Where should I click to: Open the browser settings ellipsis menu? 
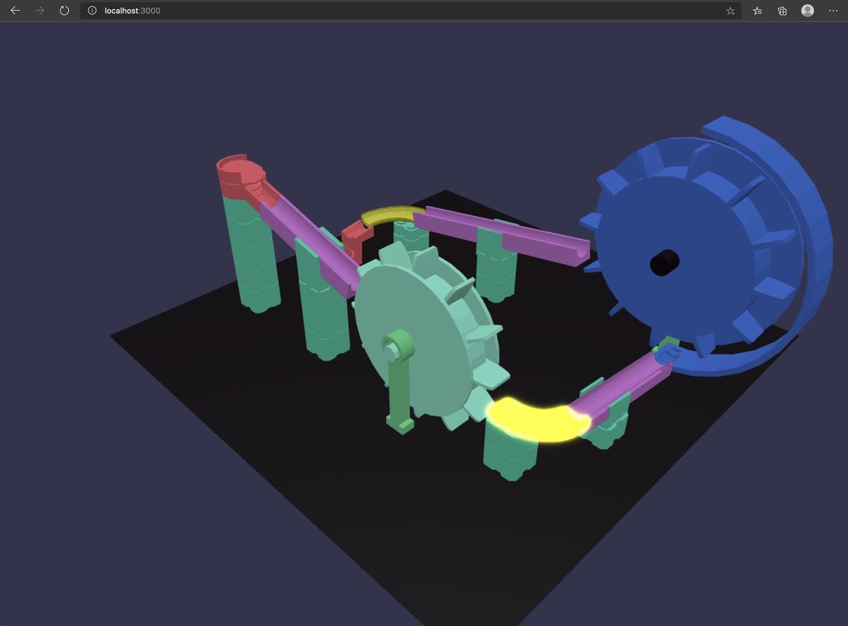(833, 11)
